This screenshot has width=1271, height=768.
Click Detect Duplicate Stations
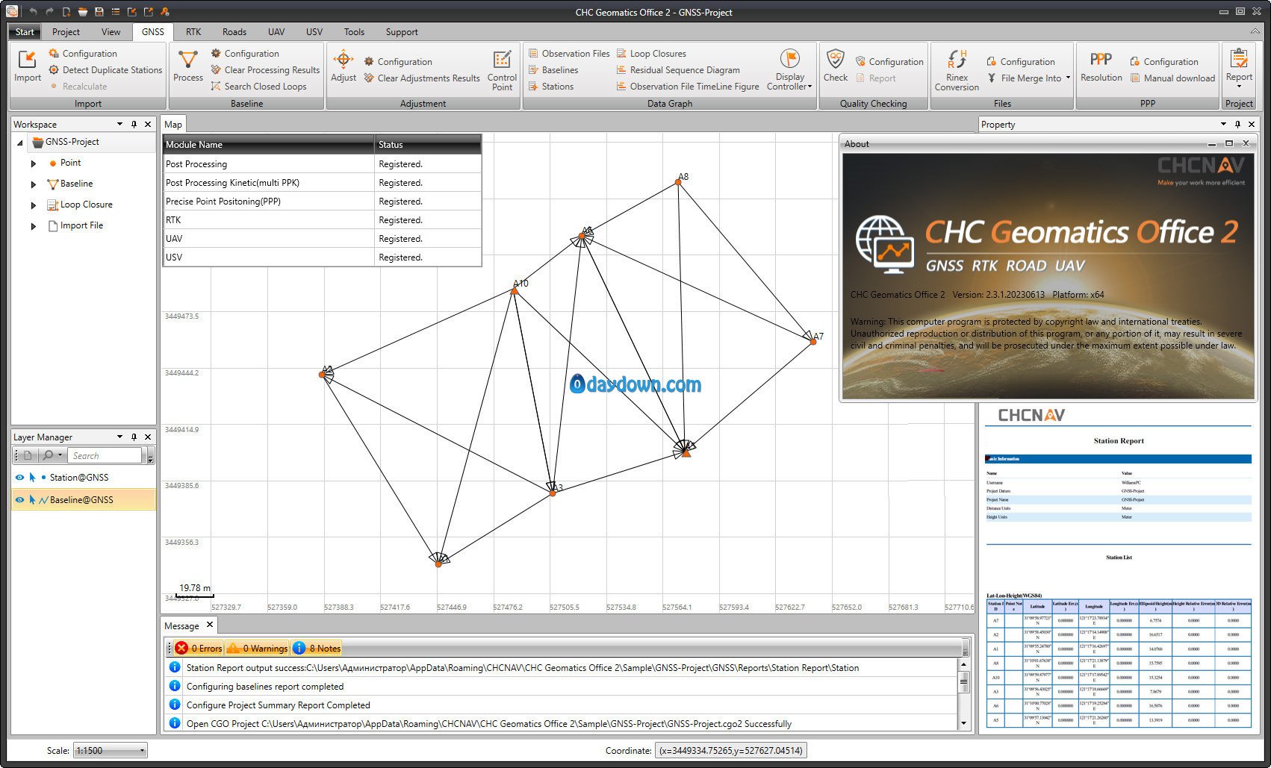[105, 70]
